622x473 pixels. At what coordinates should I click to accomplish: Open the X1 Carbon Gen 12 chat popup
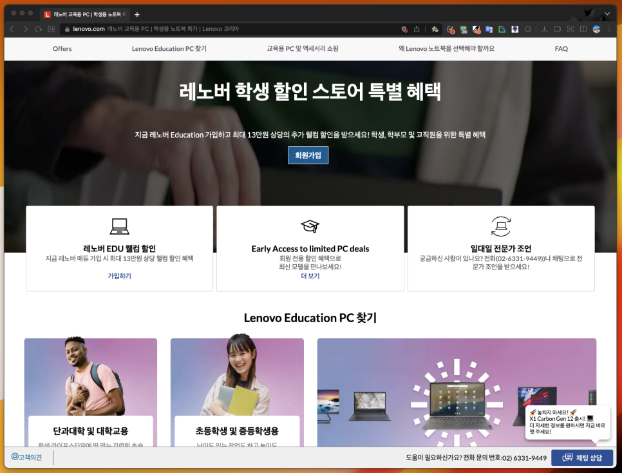[x=567, y=422]
